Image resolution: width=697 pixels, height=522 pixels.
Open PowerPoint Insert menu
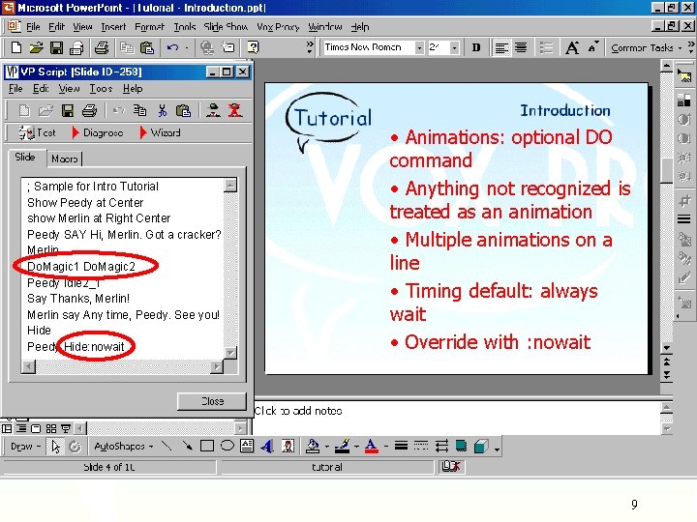113,27
